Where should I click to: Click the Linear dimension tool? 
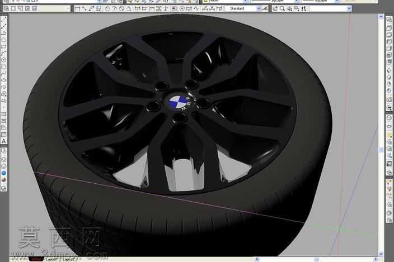77,9
